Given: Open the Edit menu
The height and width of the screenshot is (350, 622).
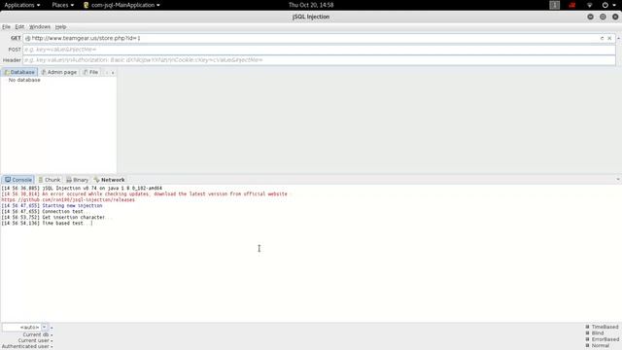Looking at the screenshot, I should pyautogui.click(x=19, y=27).
